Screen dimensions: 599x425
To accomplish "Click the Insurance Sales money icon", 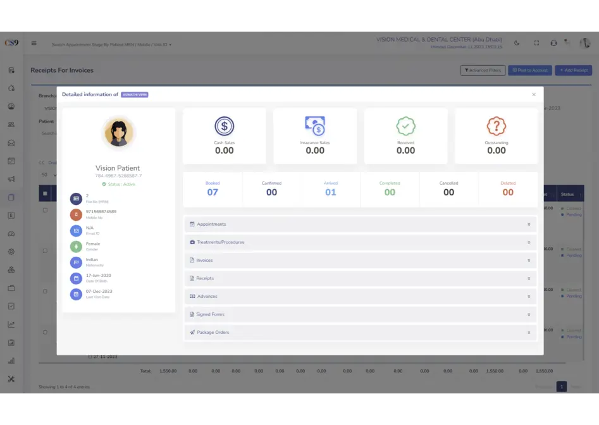I will 315,126.
